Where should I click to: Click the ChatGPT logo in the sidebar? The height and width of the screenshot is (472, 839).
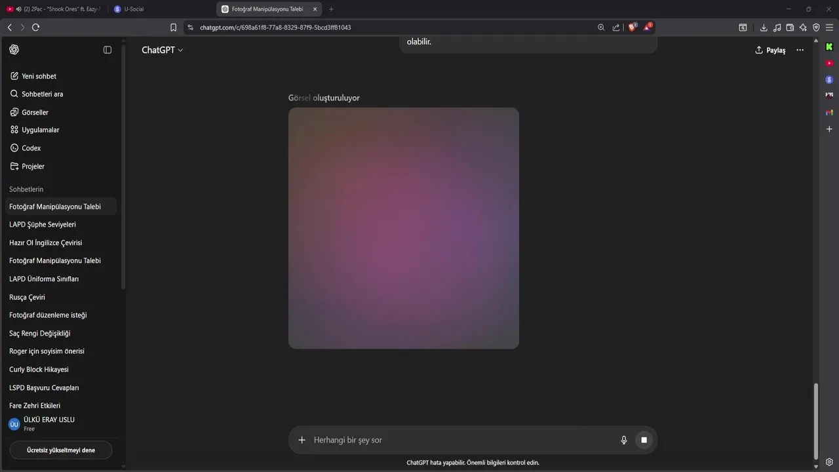pos(14,50)
